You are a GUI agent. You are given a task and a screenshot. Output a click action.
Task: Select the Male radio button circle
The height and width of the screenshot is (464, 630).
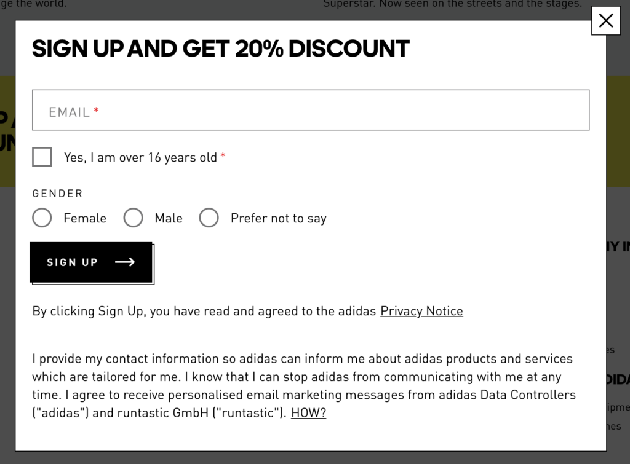pos(133,218)
